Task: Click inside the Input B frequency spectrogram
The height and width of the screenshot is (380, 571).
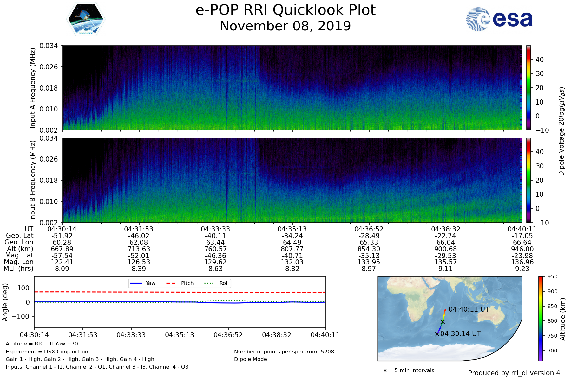Action: (x=292, y=180)
